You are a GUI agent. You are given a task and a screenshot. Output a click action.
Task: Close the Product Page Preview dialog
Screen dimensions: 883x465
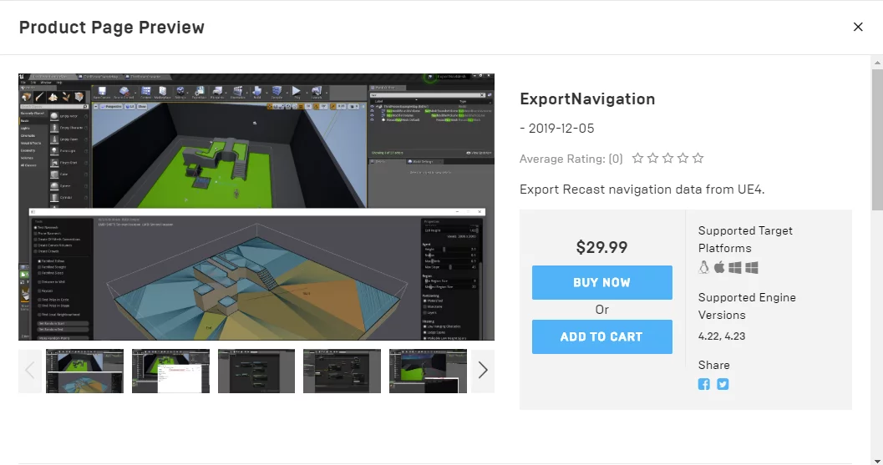858,27
